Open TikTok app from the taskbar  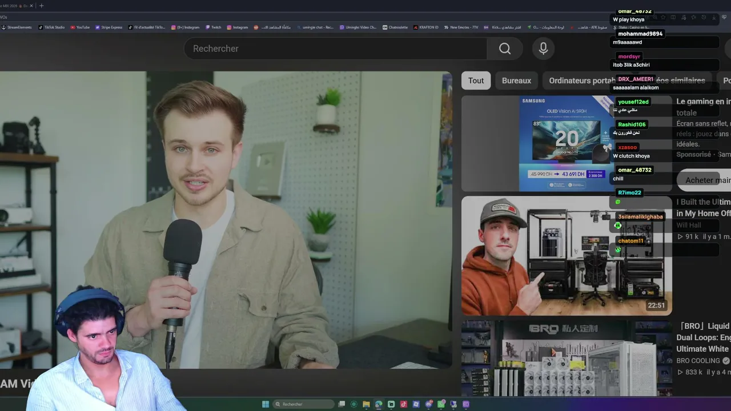coord(404,404)
